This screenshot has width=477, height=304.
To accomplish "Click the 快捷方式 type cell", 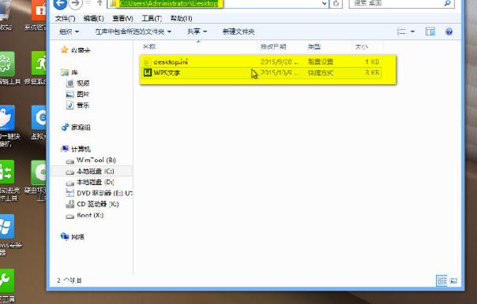I will pyautogui.click(x=321, y=72).
